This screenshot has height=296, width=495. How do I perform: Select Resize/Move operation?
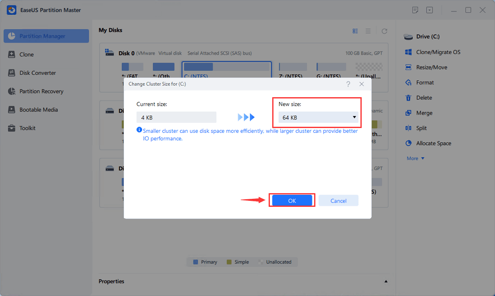[x=432, y=67]
